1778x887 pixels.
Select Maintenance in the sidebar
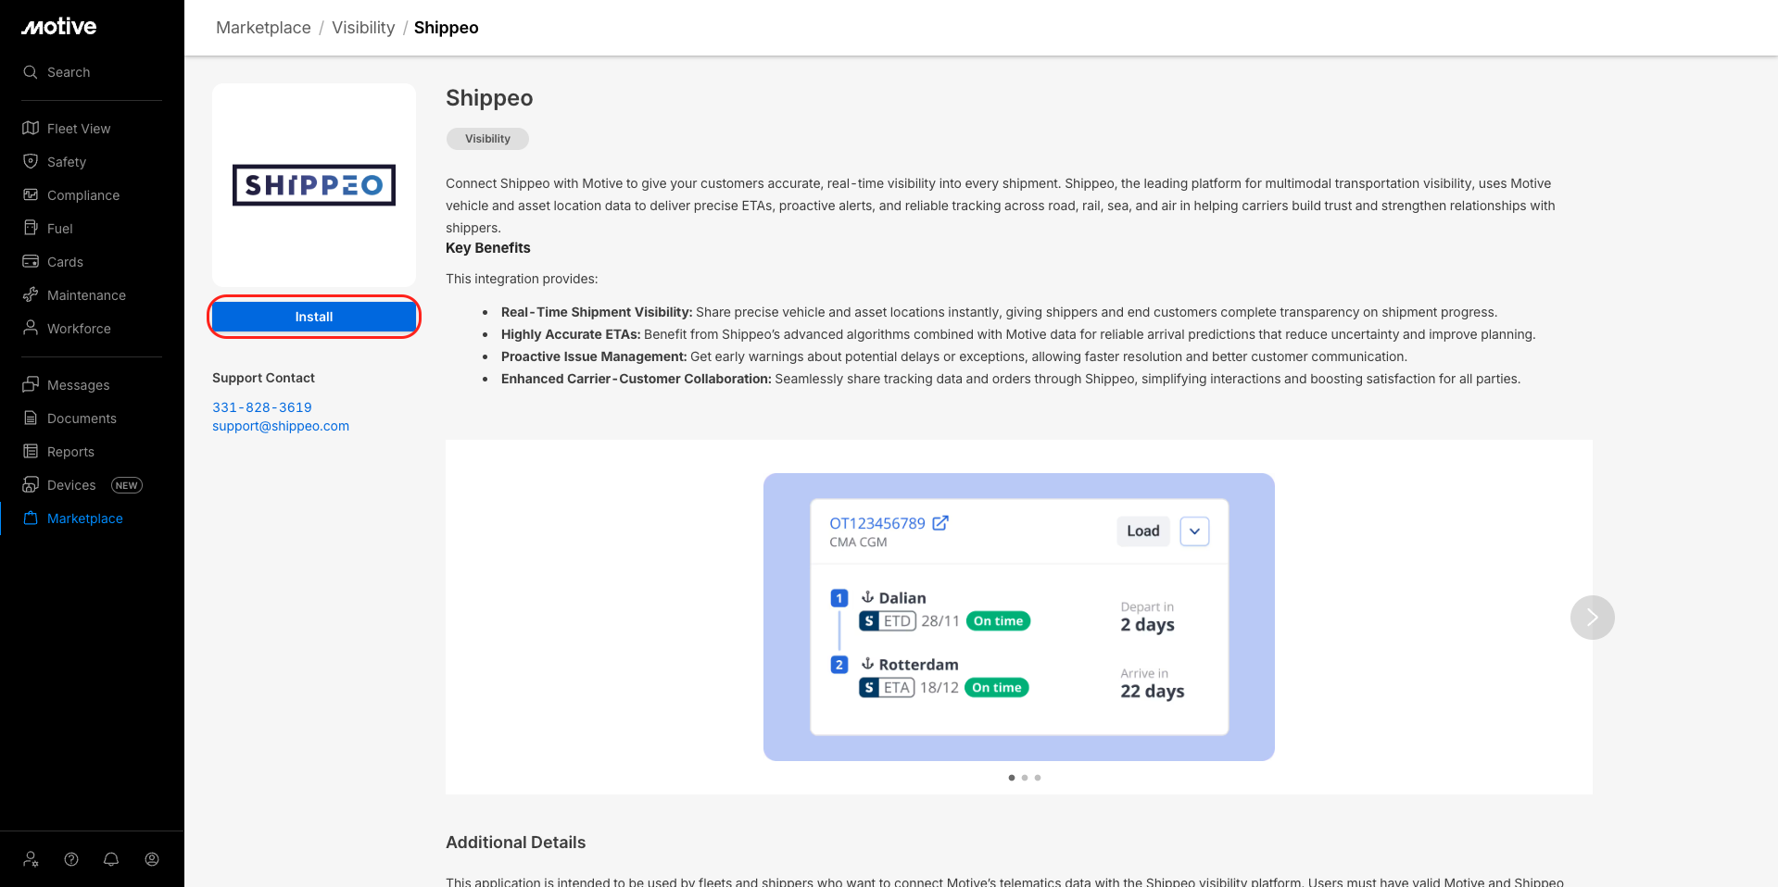(x=86, y=295)
